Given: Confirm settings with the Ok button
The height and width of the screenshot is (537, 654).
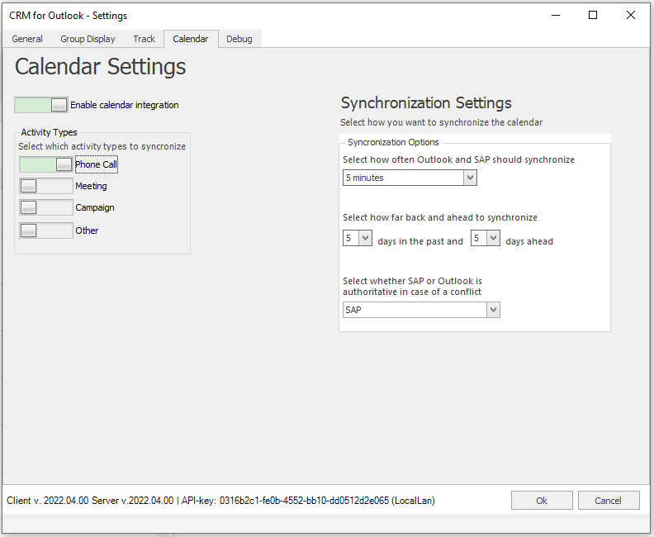Looking at the screenshot, I should point(542,501).
